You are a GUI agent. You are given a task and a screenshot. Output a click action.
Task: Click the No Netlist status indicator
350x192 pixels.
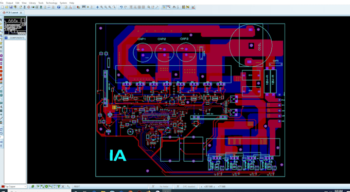point(164,187)
